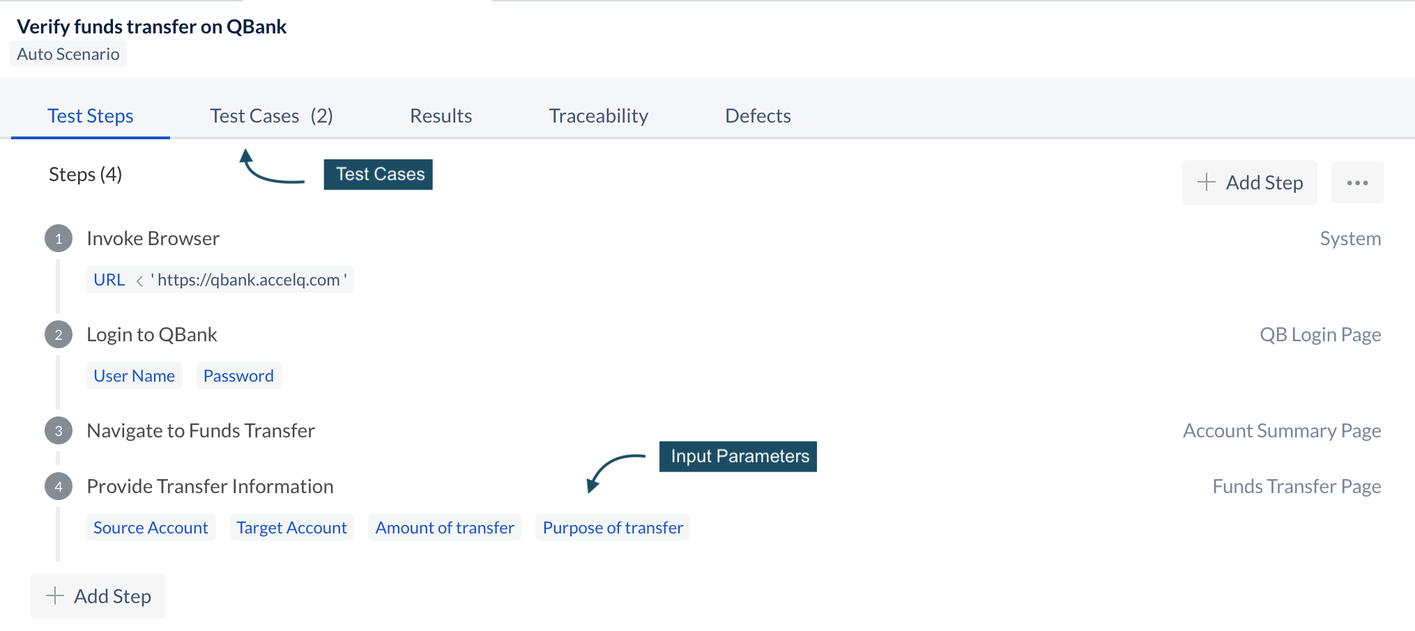Click the URL parameter arrow symbol

click(139, 281)
